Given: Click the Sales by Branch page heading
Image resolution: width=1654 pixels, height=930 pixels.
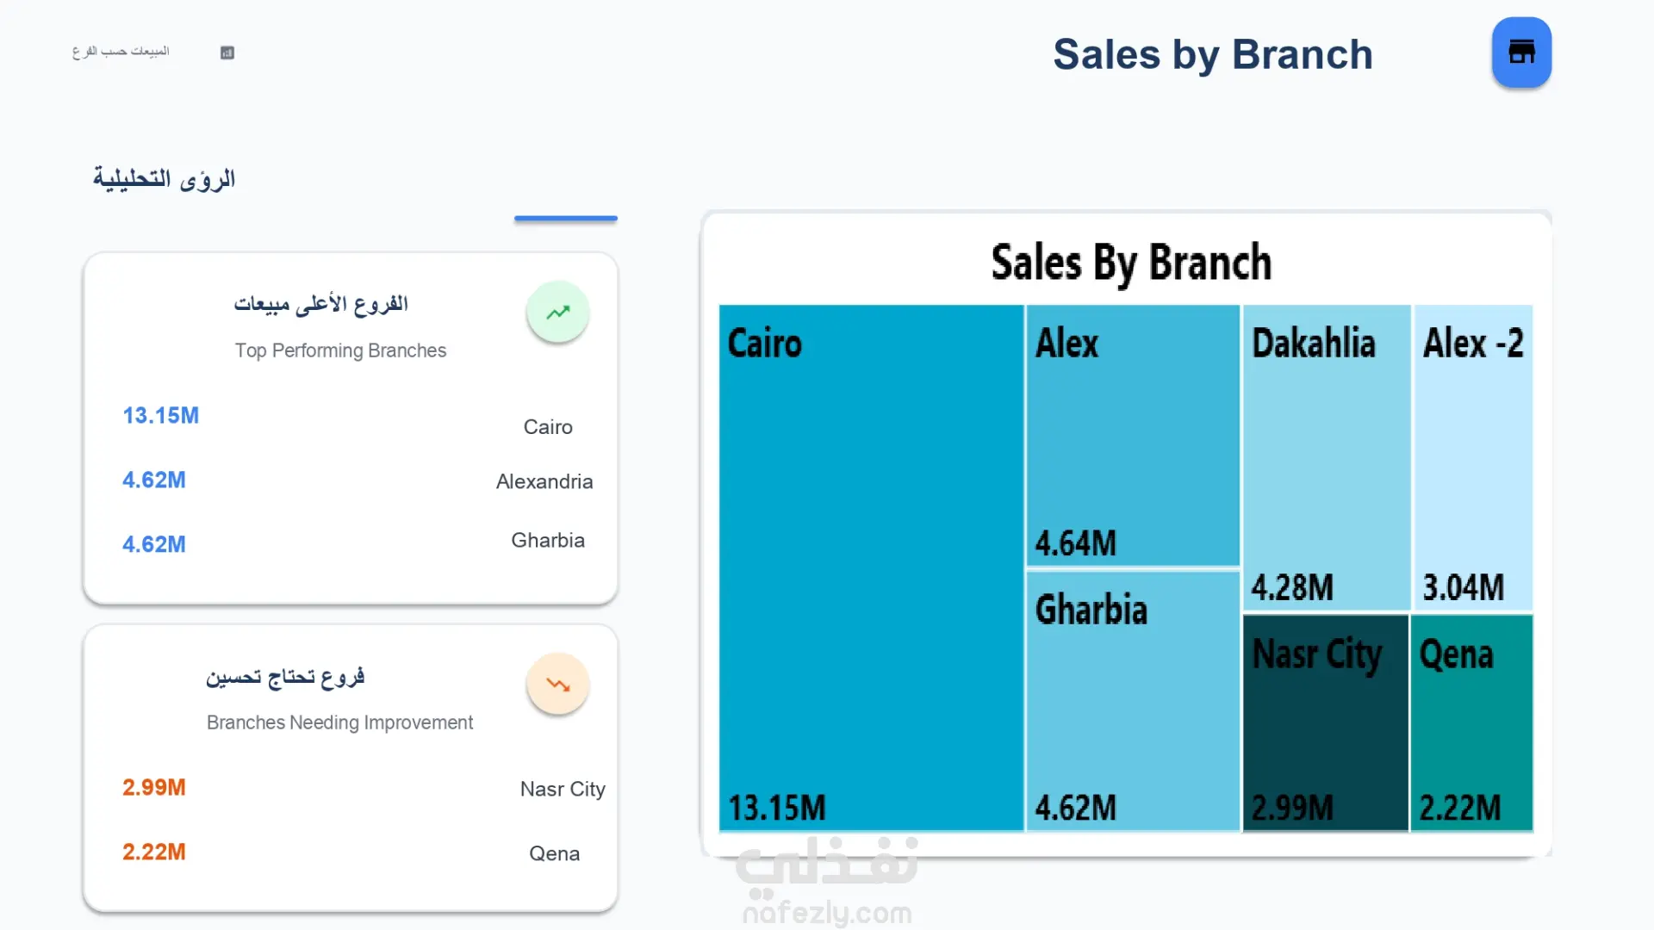Looking at the screenshot, I should coord(1212,54).
